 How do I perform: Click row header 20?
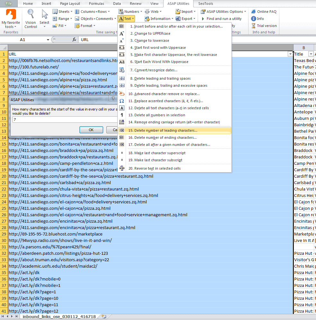(x=4, y=176)
